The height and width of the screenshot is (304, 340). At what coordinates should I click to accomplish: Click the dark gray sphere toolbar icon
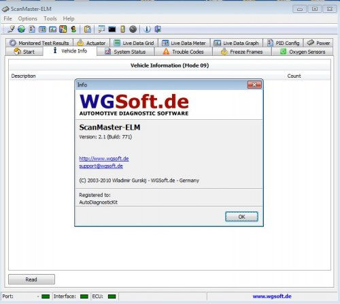point(133,29)
